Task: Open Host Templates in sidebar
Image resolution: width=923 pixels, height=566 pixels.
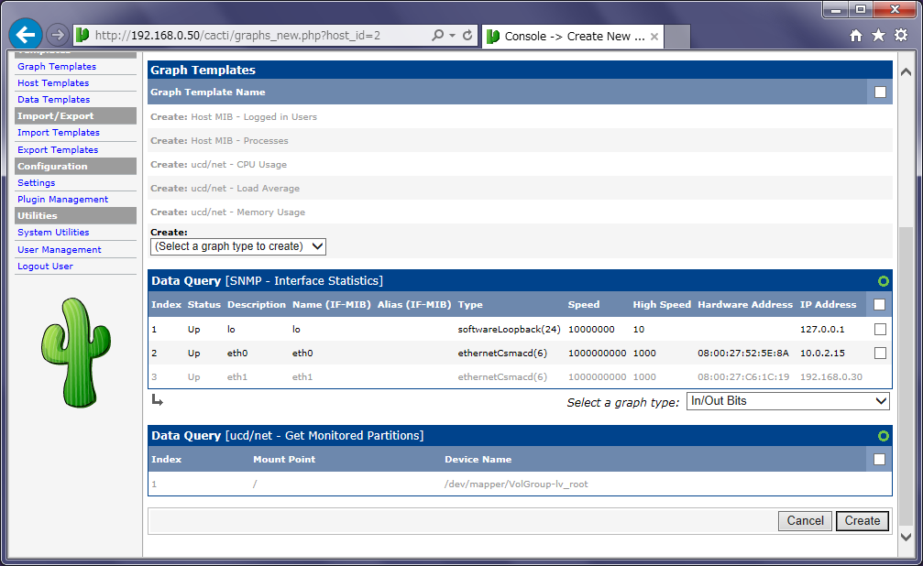Action: (x=53, y=83)
